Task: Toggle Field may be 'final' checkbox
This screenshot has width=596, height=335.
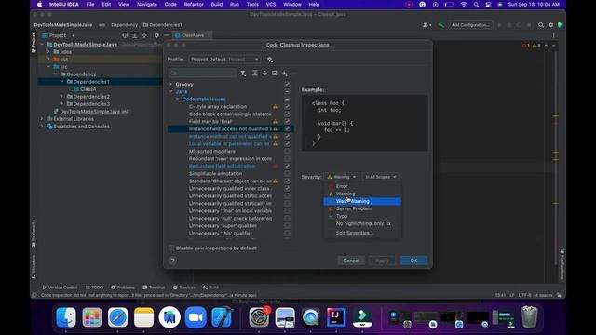Action: [x=287, y=122]
